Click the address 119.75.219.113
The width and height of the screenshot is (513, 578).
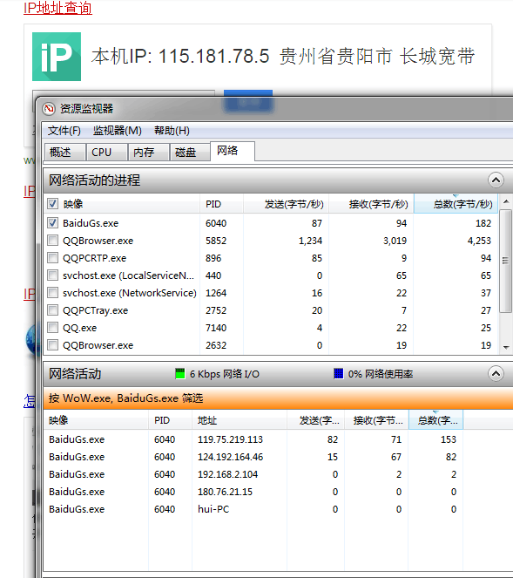230,439
